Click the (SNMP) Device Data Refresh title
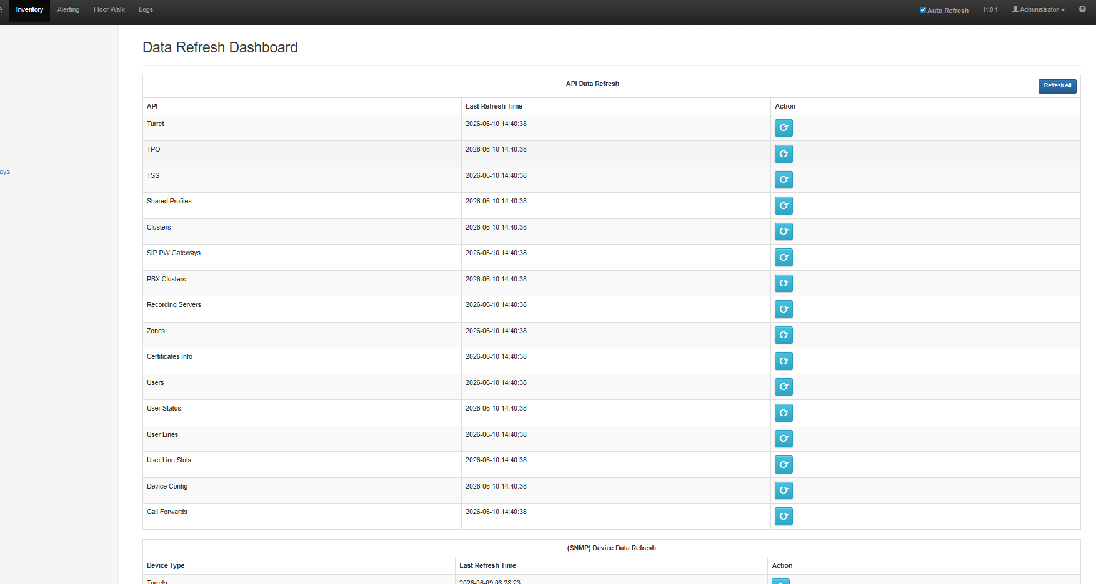This screenshot has width=1096, height=584. [612, 548]
